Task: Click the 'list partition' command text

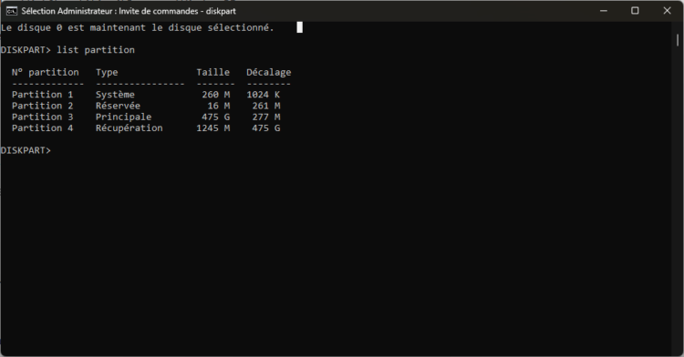Action: [x=96, y=50]
